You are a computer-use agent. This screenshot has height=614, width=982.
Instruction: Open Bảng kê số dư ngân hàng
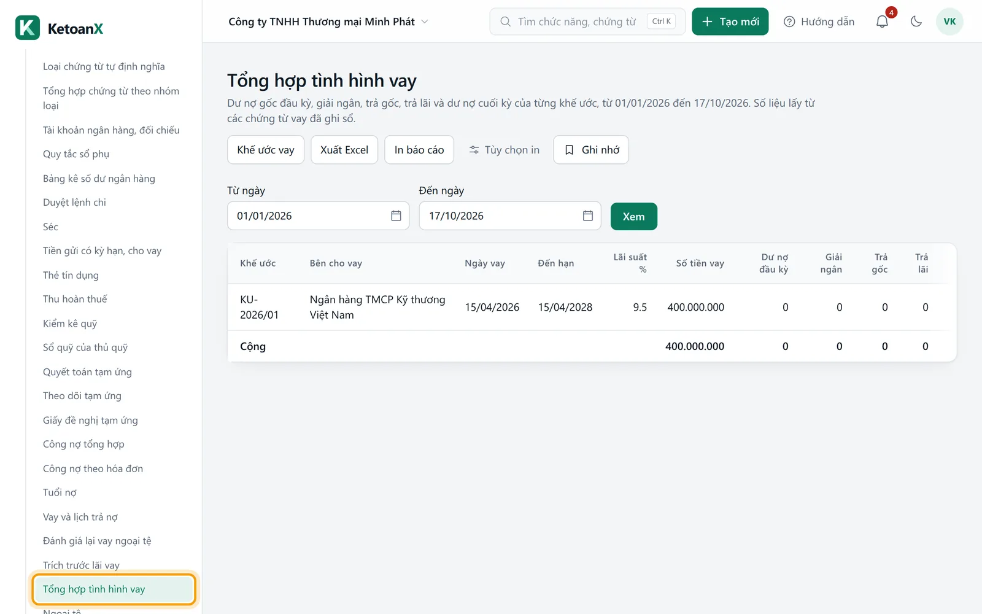99,179
